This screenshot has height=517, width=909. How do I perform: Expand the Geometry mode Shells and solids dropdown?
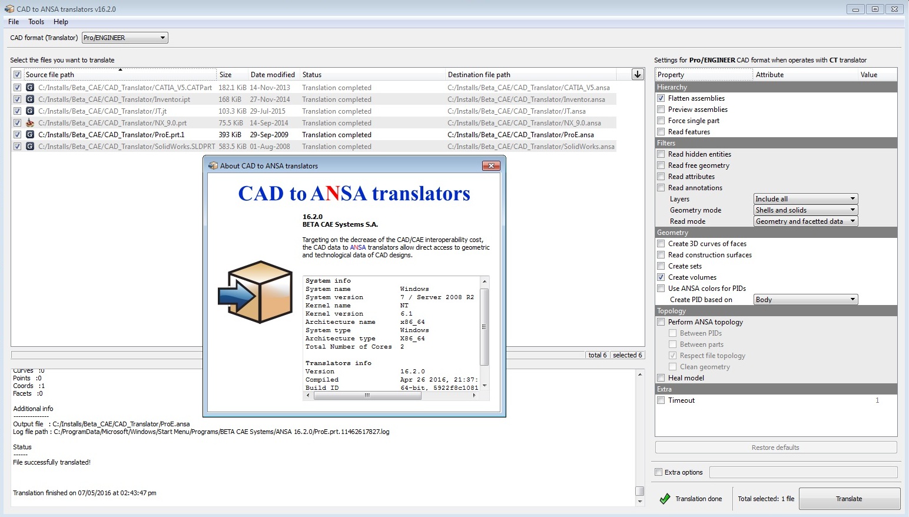805,210
